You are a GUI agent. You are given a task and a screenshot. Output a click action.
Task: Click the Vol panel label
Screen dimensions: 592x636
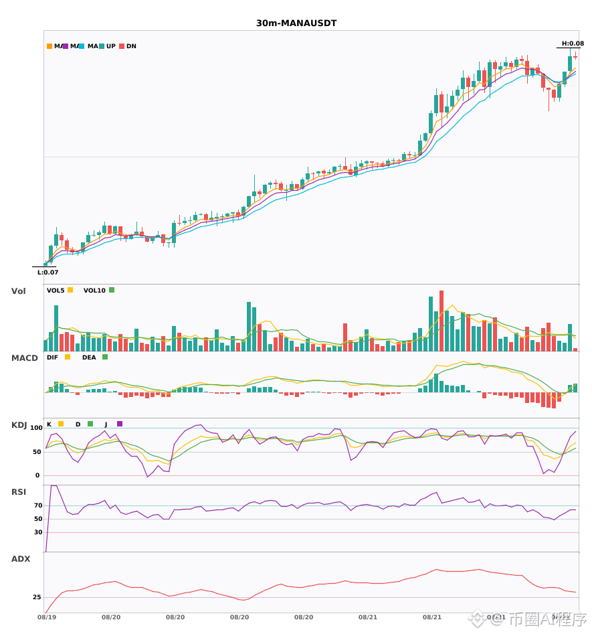pos(19,291)
